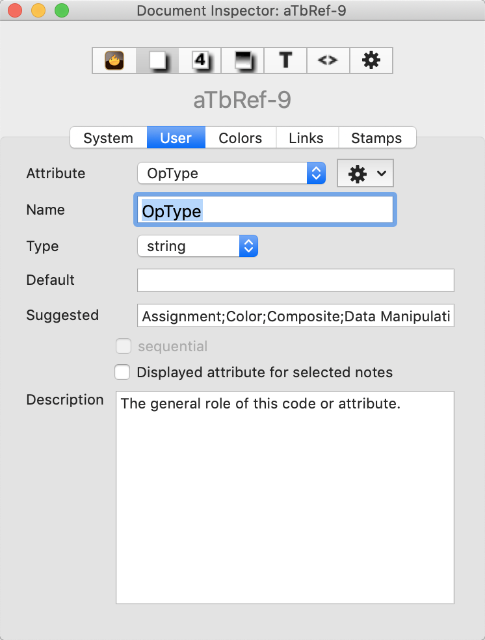485x640 pixels.
Task: Switch to the Text inspector T icon
Action: (285, 60)
